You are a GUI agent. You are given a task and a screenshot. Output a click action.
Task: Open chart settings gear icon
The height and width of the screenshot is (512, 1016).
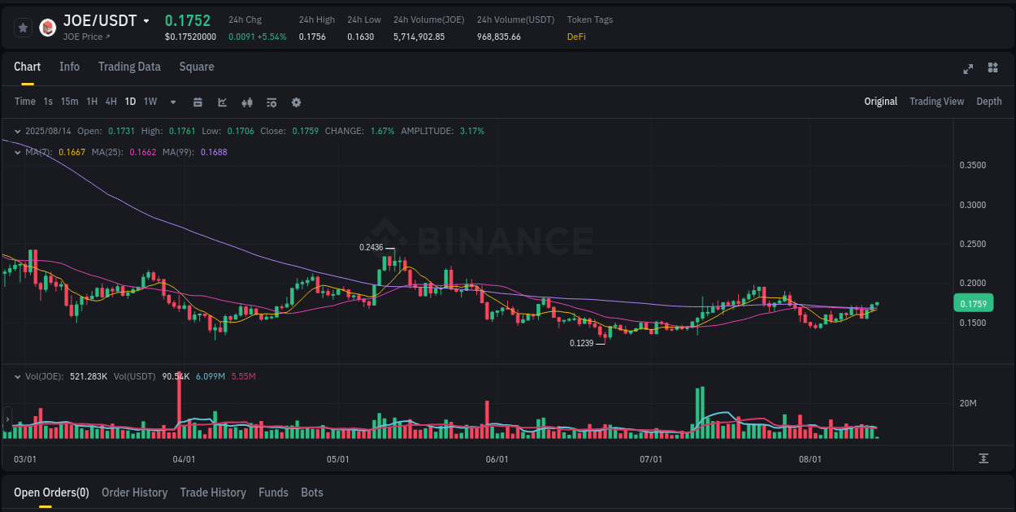click(x=296, y=102)
